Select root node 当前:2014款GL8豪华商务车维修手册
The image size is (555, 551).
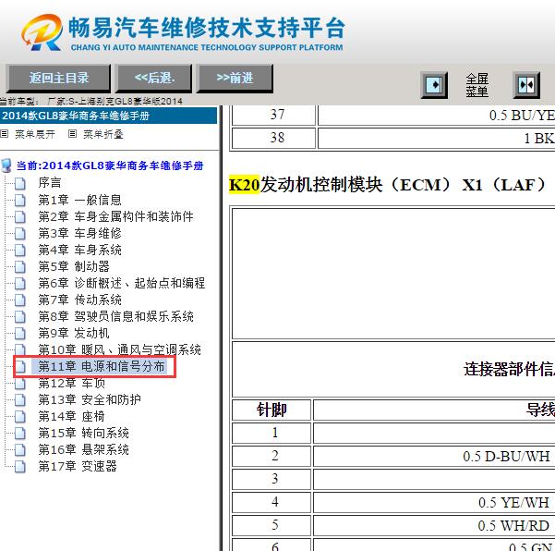point(110,165)
